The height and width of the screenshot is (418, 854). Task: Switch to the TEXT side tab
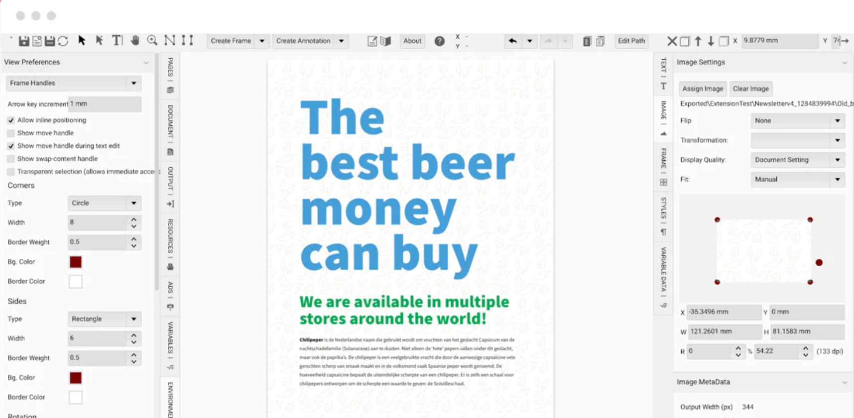[663, 73]
